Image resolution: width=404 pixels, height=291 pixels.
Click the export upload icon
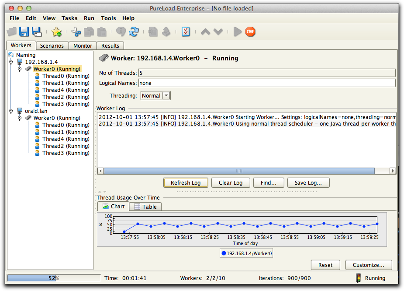(166, 32)
